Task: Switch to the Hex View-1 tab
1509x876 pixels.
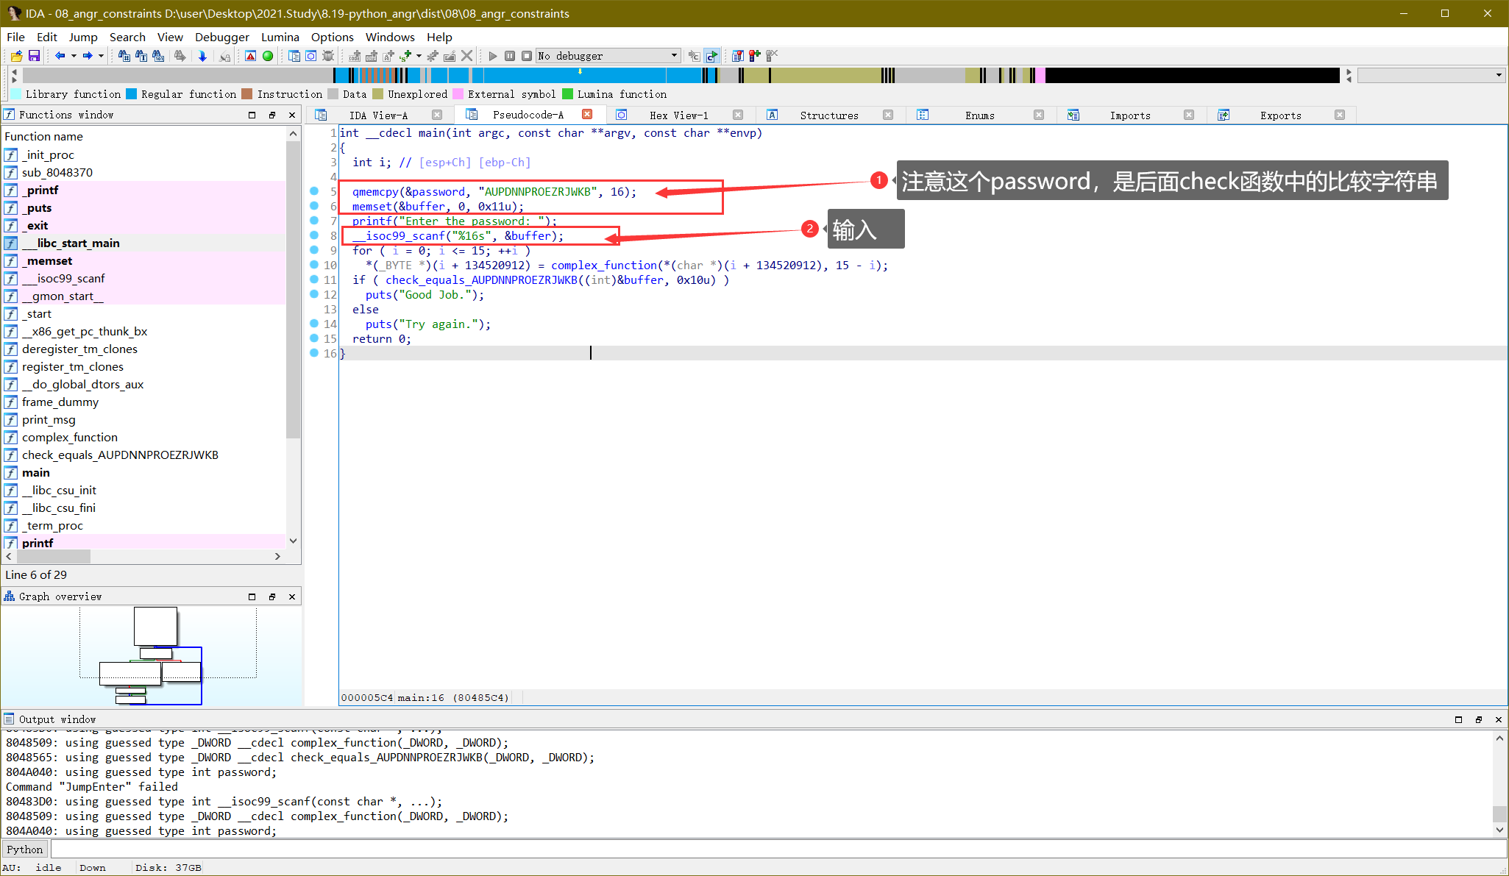Action: tap(678, 115)
